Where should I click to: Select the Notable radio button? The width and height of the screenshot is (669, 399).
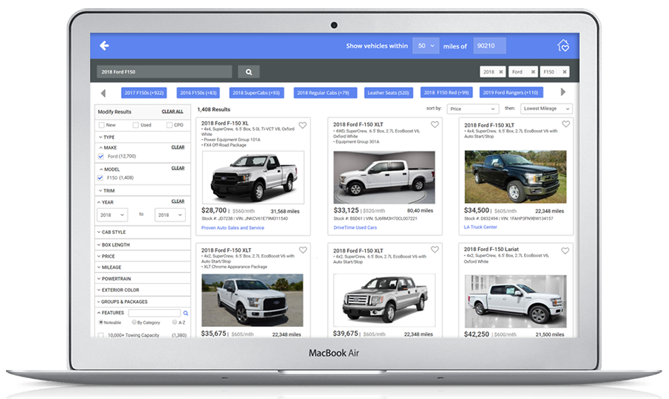click(x=101, y=322)
